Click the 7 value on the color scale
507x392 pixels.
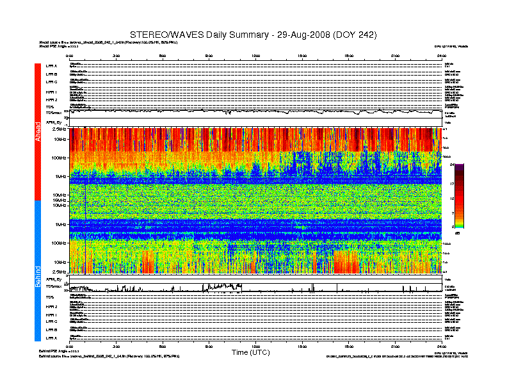tap(453, 213)
